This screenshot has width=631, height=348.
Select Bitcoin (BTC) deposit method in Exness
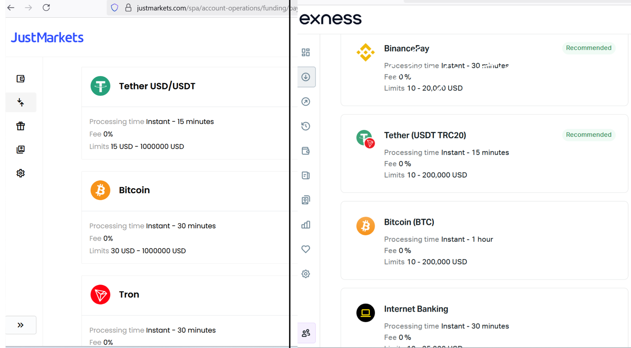pyautogui.click(x=484, y=241)
